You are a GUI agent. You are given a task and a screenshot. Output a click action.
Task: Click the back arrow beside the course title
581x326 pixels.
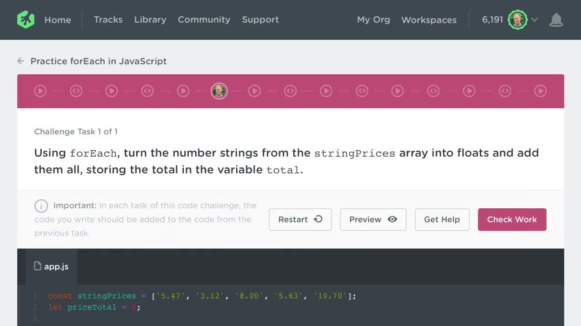click(20, 61)
